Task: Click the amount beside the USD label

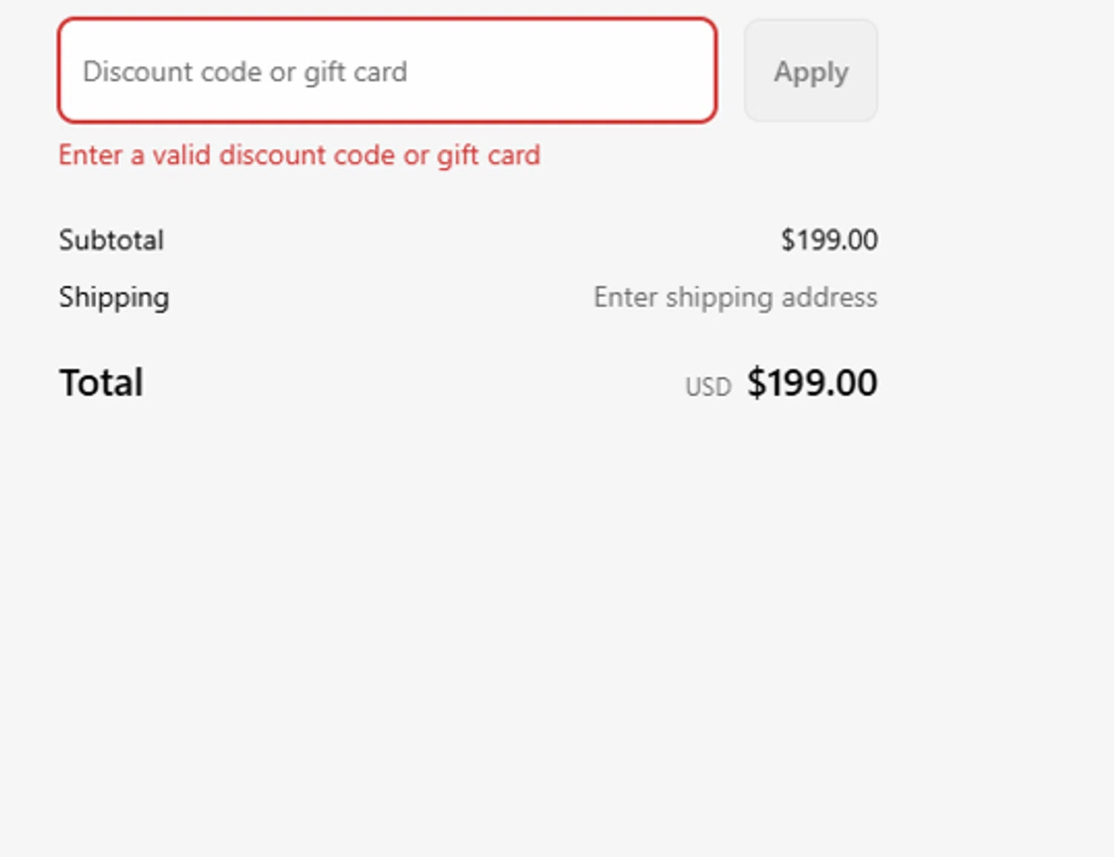Action: coord(812,382)
